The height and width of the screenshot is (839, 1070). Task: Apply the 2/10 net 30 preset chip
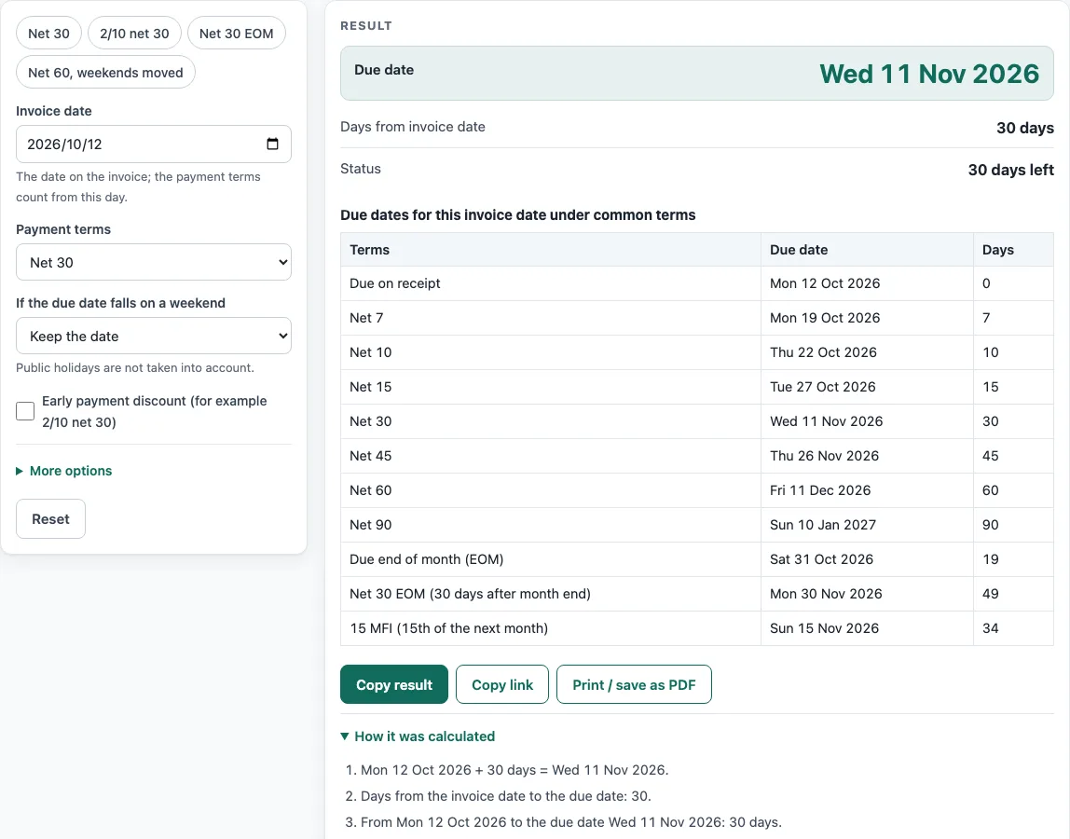(x=134, y=34)
